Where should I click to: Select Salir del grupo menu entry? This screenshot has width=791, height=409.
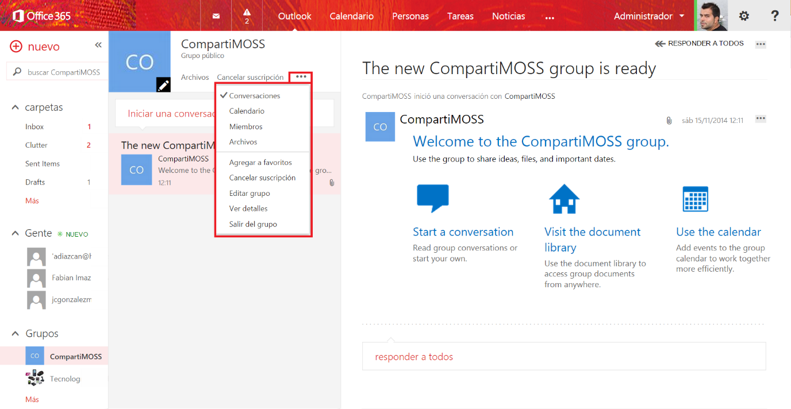pyautogui.click(x=253, y=224)
